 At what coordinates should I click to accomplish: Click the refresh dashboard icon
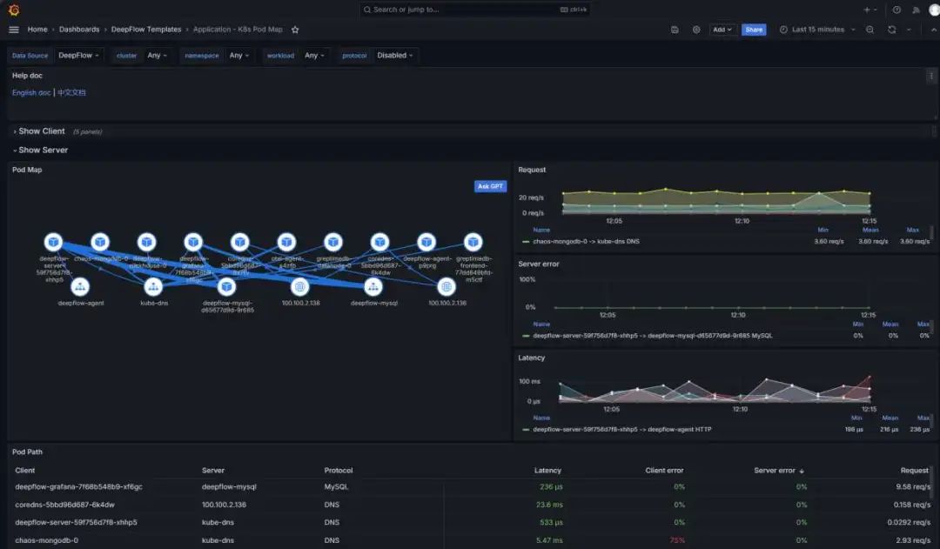(x=892, y=30)
